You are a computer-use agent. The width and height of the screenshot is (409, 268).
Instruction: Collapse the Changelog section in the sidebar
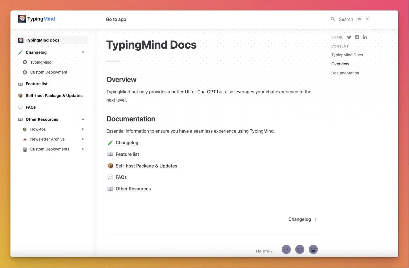coord(83,52)
